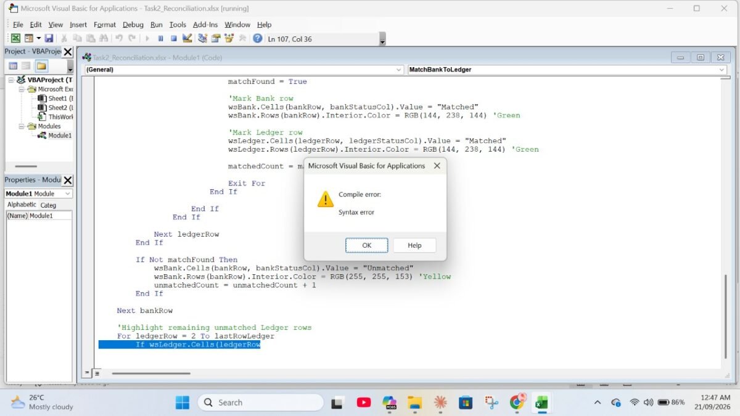Click the View Microsoft Excel toolbar icon
The image size is (740, 416).
coord(15,38)
